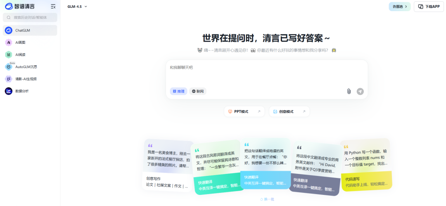Open 创意模式

pos(289,111)
